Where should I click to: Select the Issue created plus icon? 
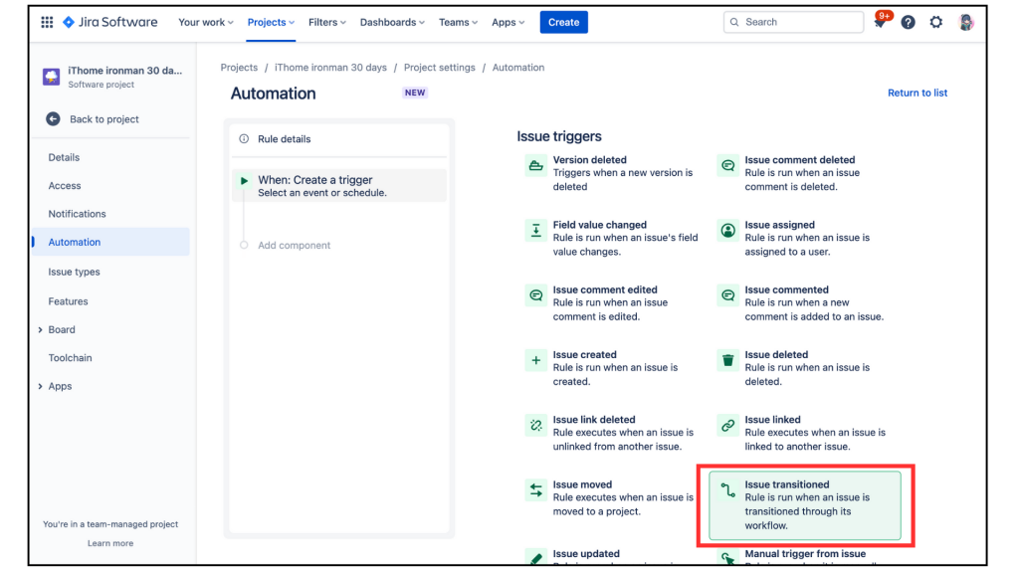(535, 360)
